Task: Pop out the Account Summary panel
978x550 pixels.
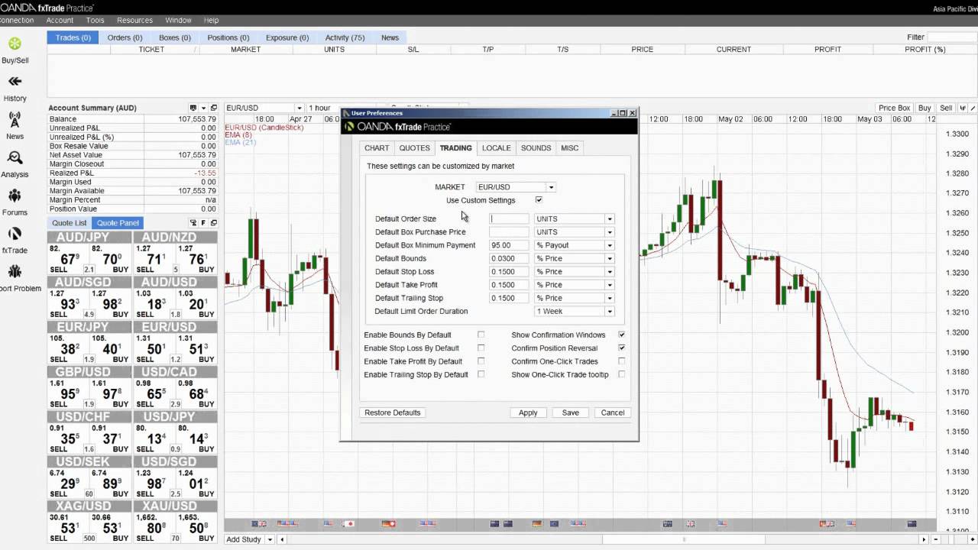Action: pyautogui.click(x=214, y=108)
